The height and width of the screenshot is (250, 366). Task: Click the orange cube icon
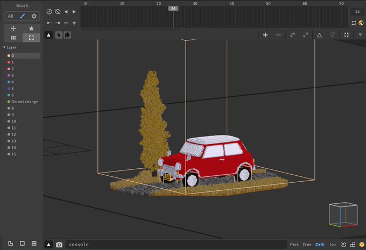362,245
